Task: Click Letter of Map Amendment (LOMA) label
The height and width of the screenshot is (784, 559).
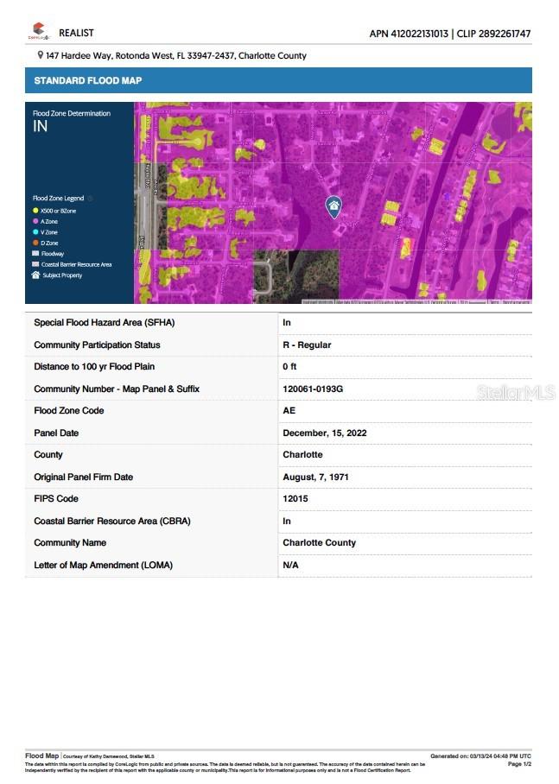Action: (x=103, y=565)
